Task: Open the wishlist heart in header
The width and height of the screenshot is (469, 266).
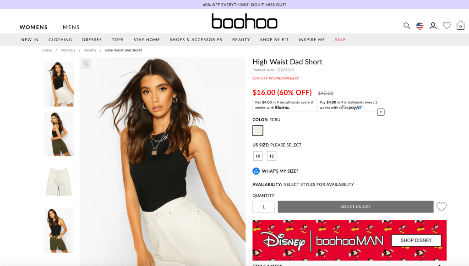Action: 447,26
